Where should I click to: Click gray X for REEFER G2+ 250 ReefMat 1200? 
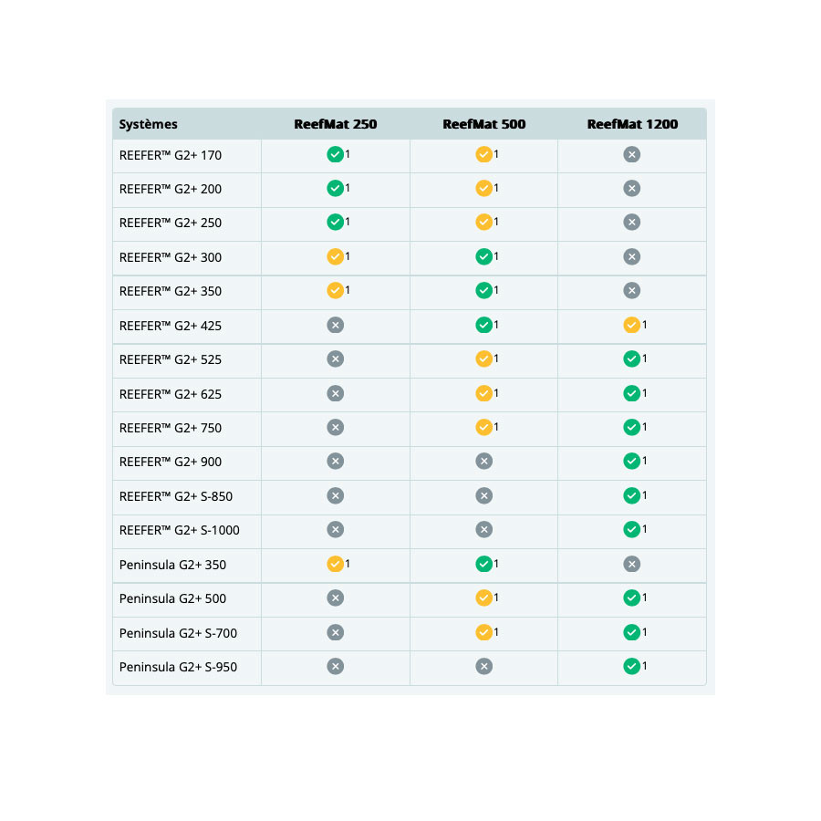[x=632, y=222]
